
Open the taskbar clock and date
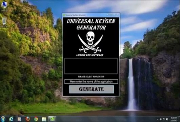[x=174, y=119]
